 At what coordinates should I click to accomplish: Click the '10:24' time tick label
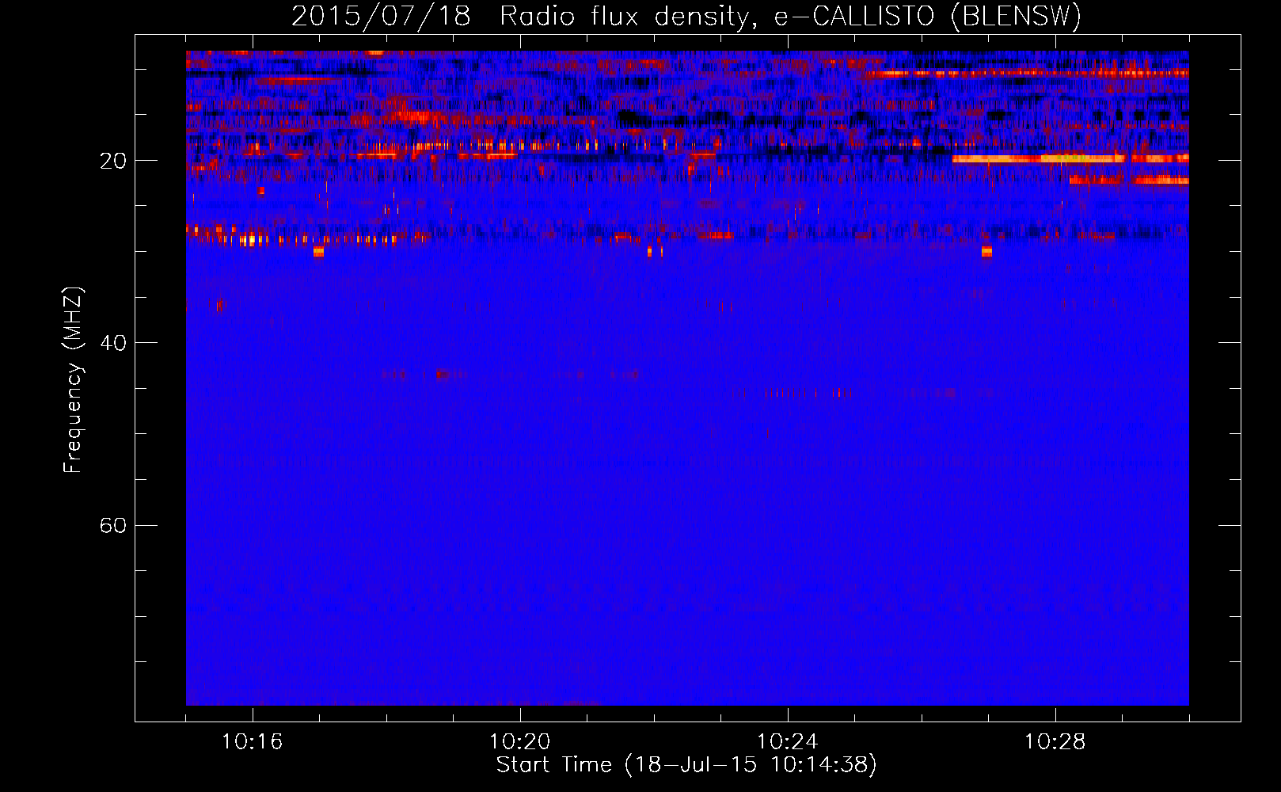(788, 742)
